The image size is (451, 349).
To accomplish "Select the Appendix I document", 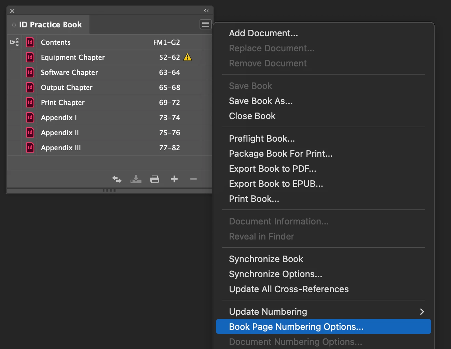I will (110, 118).
